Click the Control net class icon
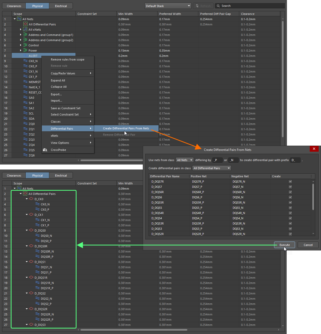Screen dimensions: 321x334 25,45
